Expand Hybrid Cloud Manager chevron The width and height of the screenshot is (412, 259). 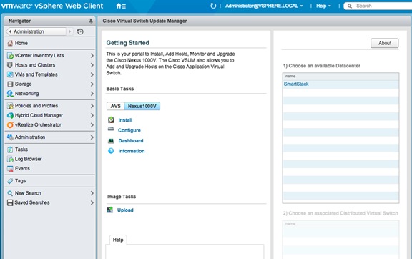pyautogui.click(x=92, y=115)
